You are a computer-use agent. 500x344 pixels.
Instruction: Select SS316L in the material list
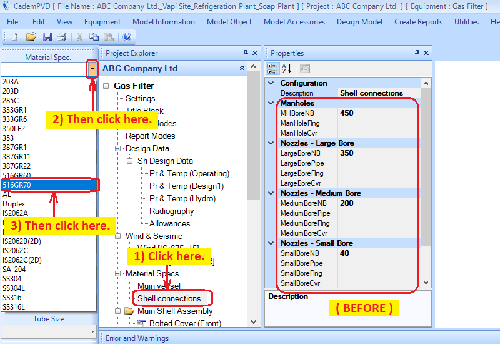(14, 306)
